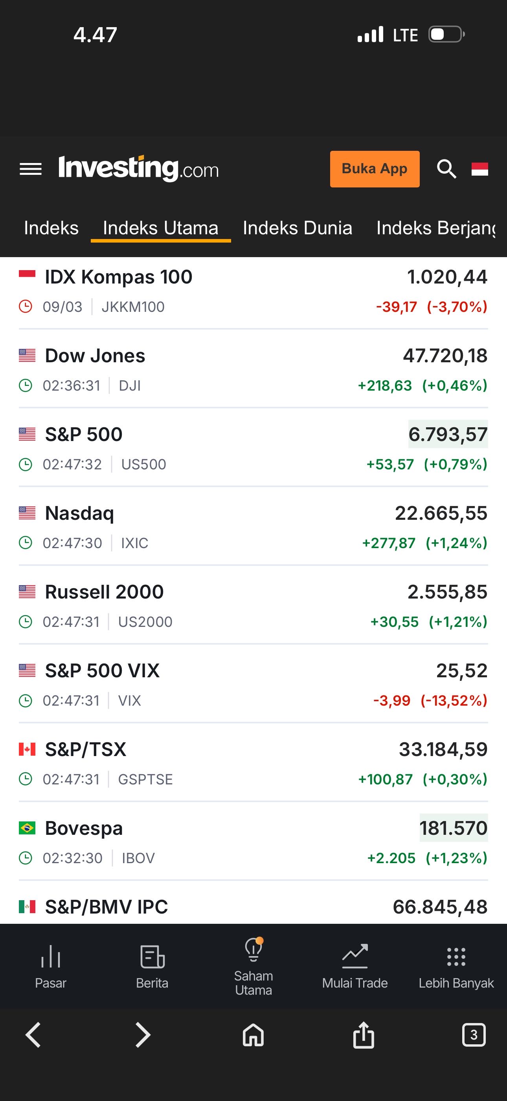Open IDX Kompas 100 row

pos(119,277)
